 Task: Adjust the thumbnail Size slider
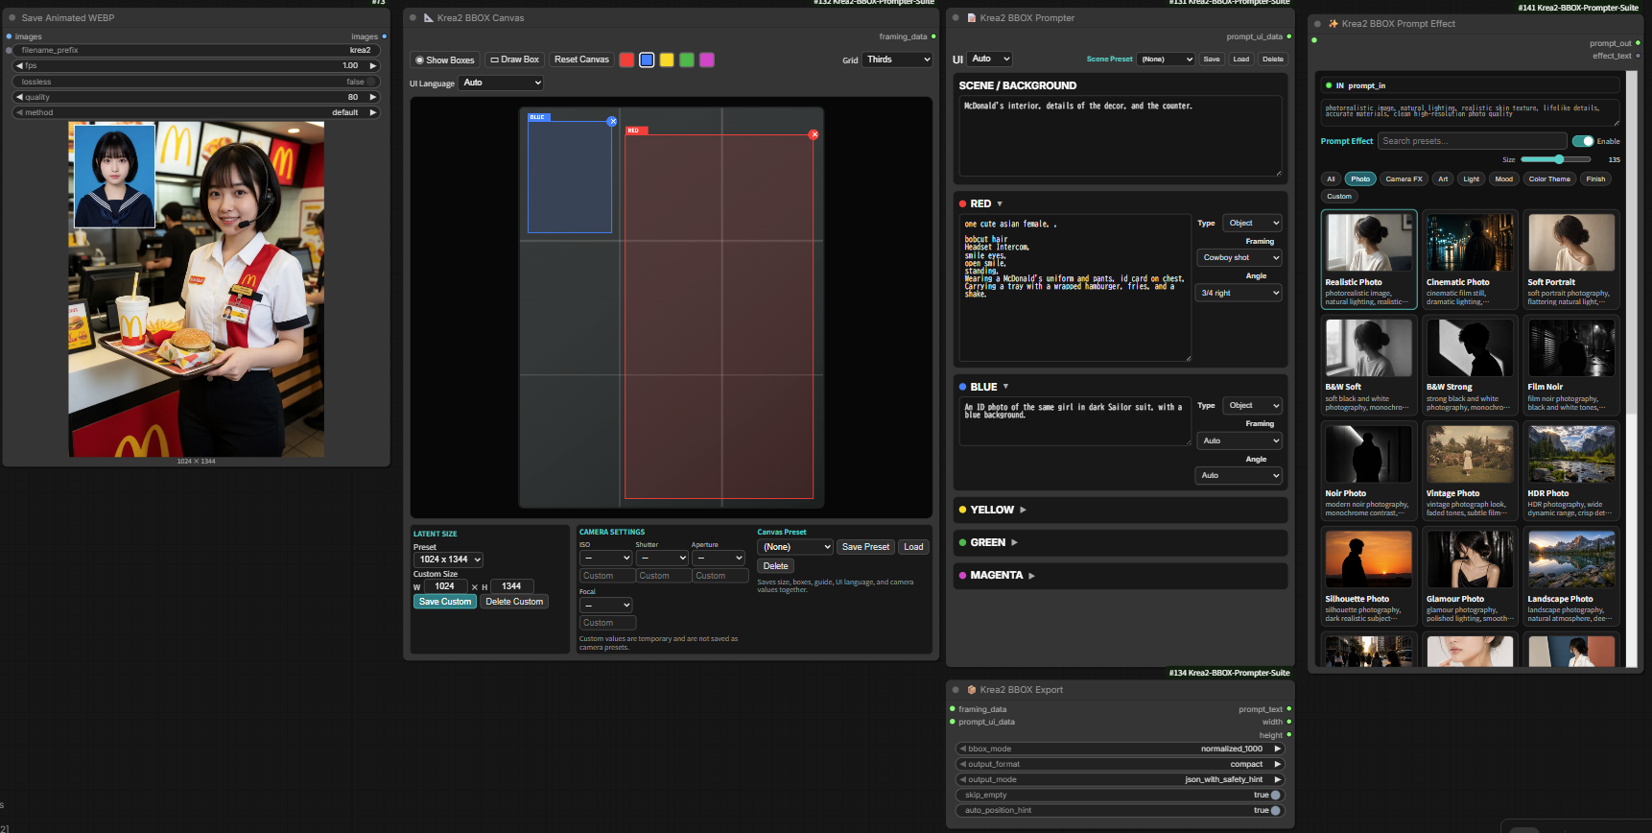(1556, 159)
